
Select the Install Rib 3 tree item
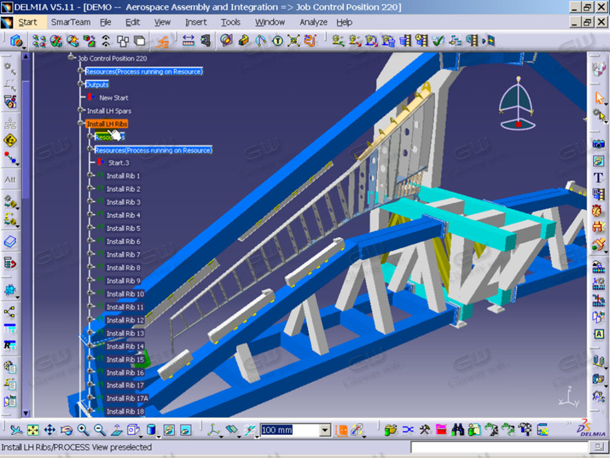point(123,202)
